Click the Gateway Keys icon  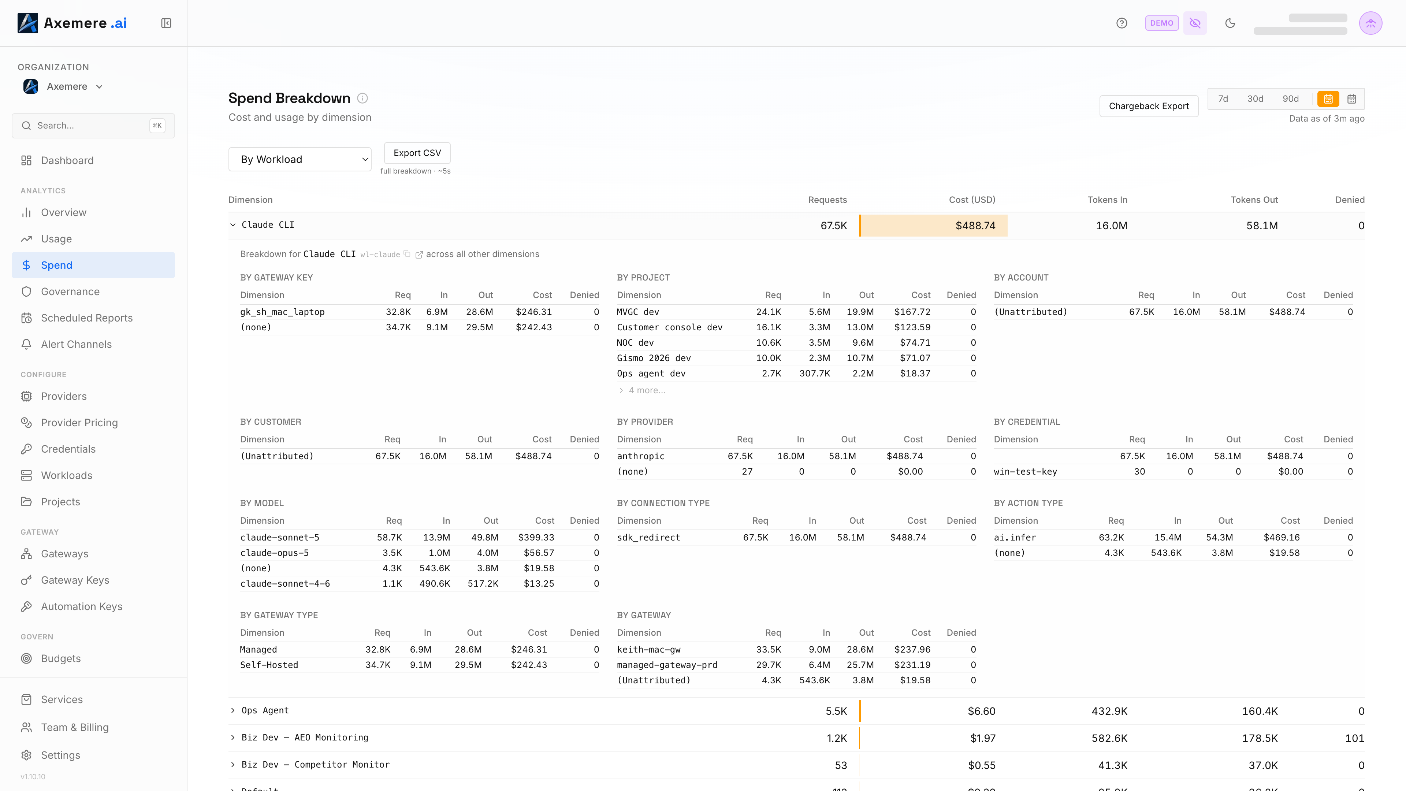(26, 580)
